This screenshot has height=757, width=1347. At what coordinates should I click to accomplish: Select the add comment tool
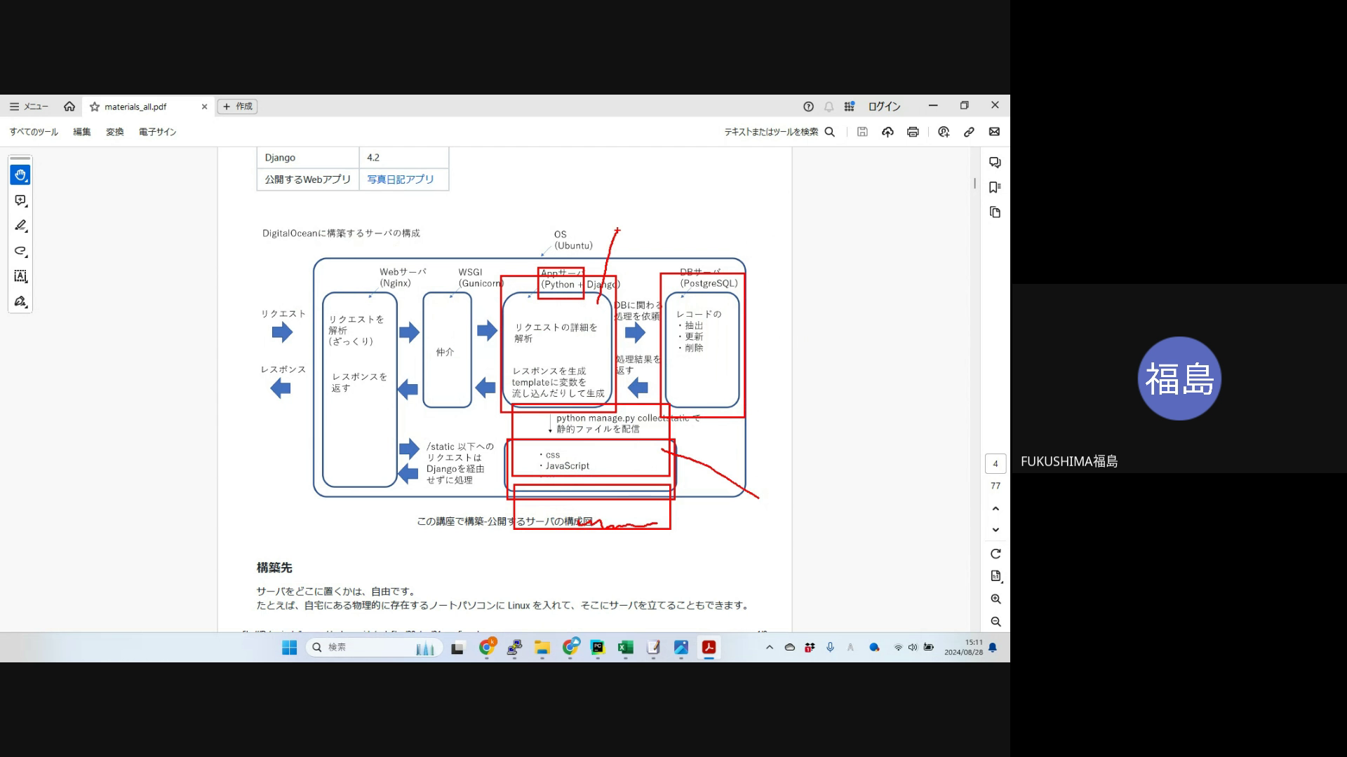20,200
